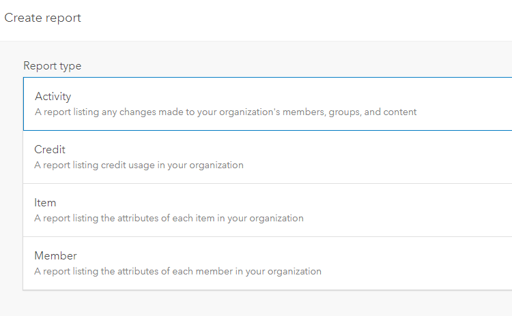Viewport: 512px width, 316px height.
Task: Click description about changes to members, groups, content
Action: click(x=225, y=112)
